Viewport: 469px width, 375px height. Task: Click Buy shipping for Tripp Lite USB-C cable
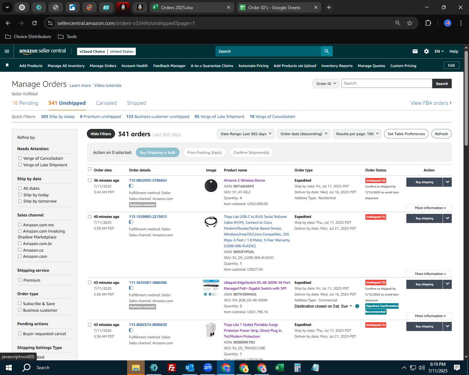click(424, 218)
